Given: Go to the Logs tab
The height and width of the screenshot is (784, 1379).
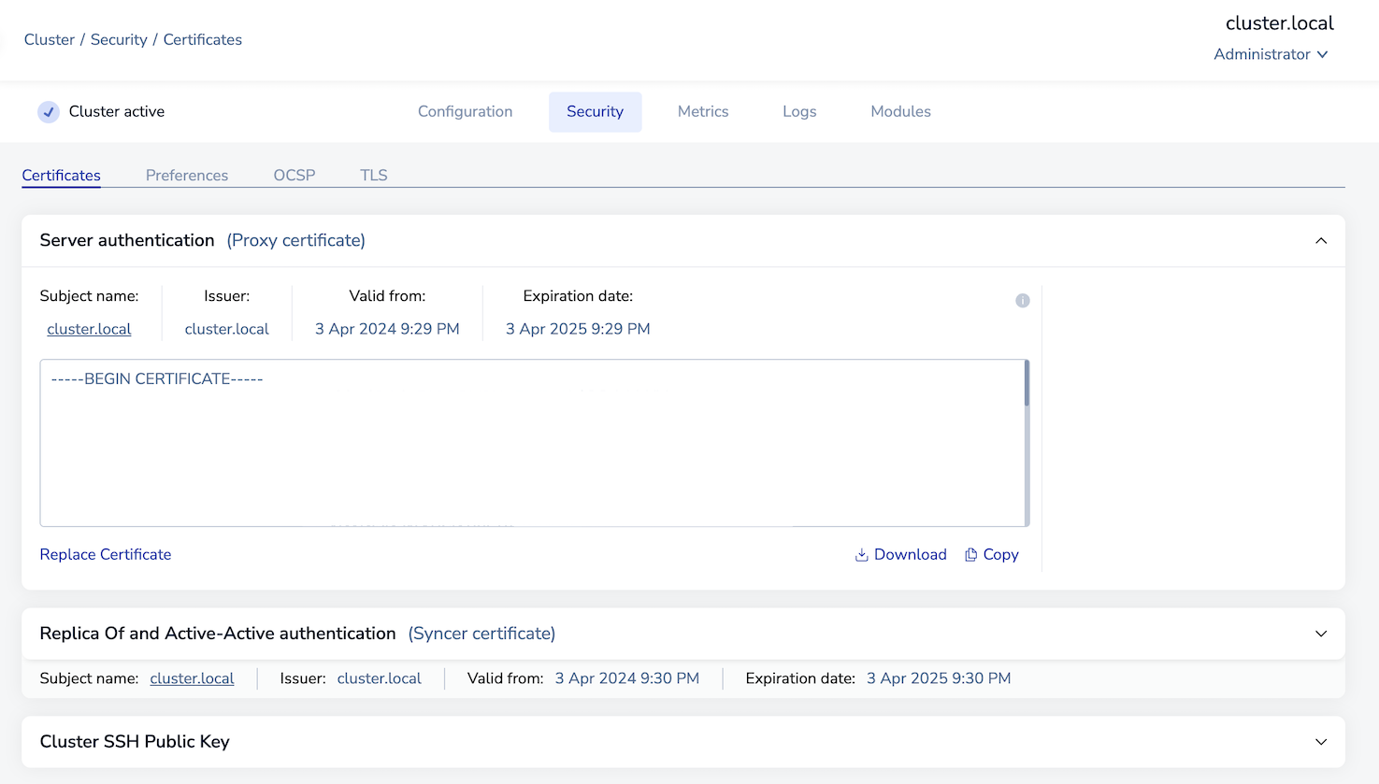Looking at the screenshot, I should pyautogui.click(x=799, y=111).
